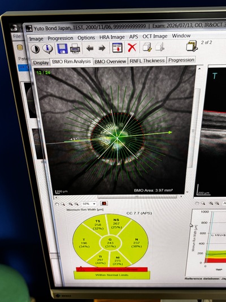This screenshot has height=302, width=226.
Task: Switch to the Display tab
Action: (x=41, y=63)
